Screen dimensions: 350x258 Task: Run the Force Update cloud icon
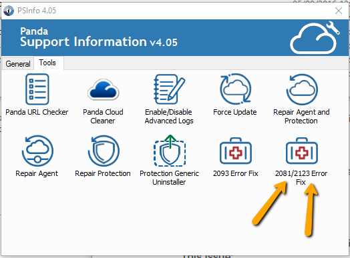(x=235, y=89)
